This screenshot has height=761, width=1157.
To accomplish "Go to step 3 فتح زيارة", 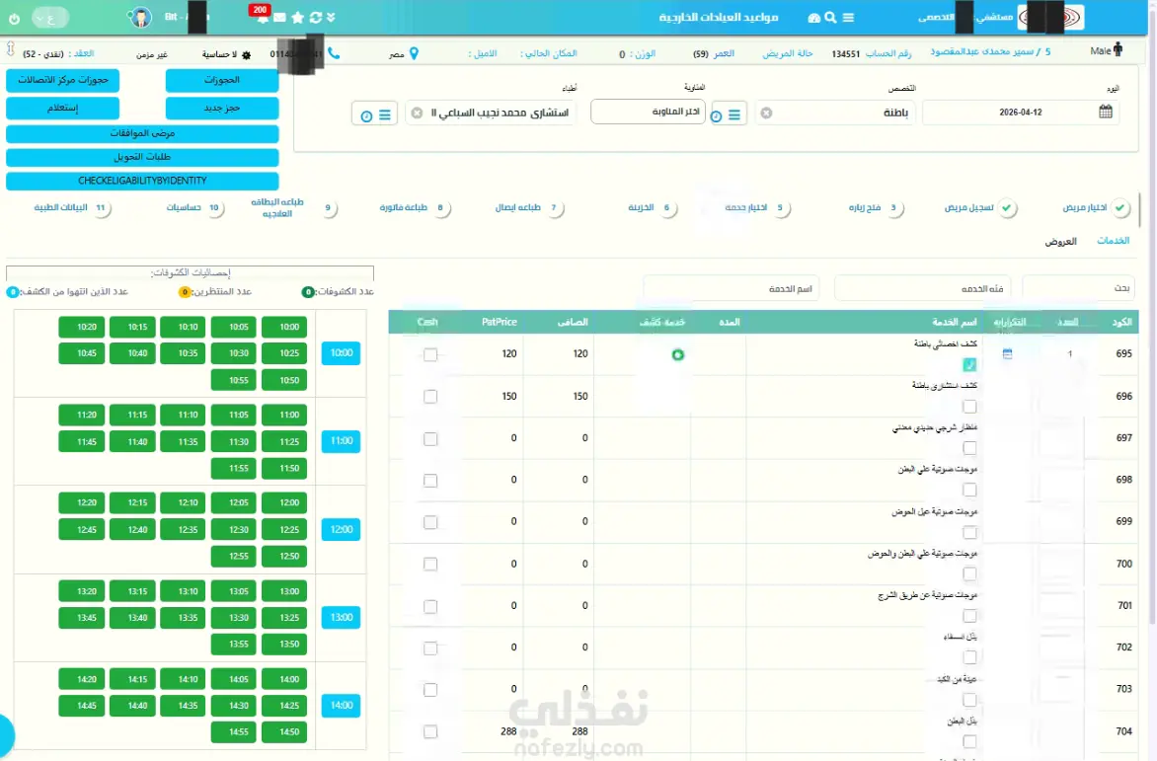I will click(875, 208).
